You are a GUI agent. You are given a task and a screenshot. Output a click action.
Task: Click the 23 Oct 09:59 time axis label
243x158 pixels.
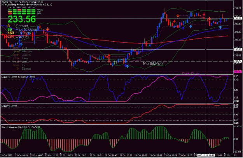click(21, 155)
